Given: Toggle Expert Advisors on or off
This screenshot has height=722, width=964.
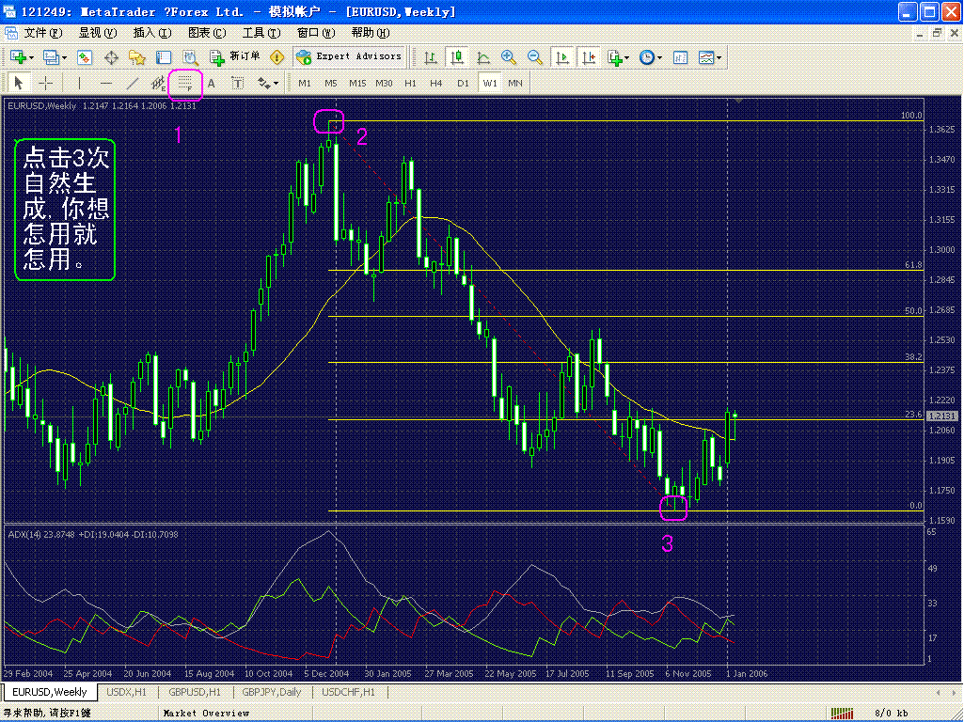Looking at the screenshot, I should 350,56.
